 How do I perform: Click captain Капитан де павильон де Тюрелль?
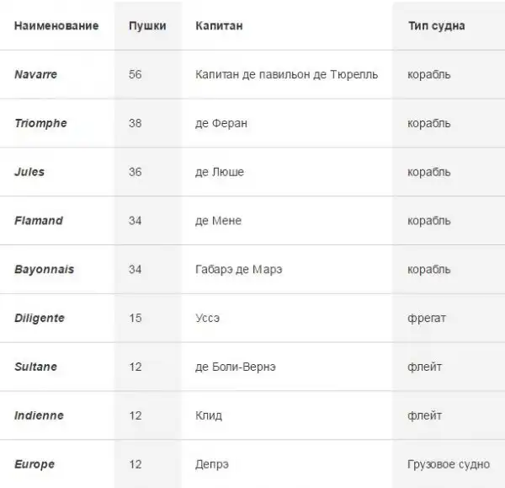[286, 74]
